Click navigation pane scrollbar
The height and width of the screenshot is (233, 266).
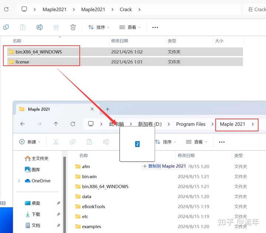click(x=64, y=195)
